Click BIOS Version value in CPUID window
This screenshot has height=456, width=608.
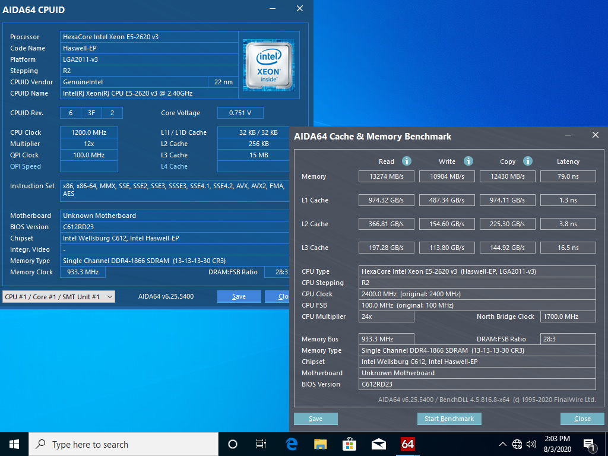(x=175, y=227)
